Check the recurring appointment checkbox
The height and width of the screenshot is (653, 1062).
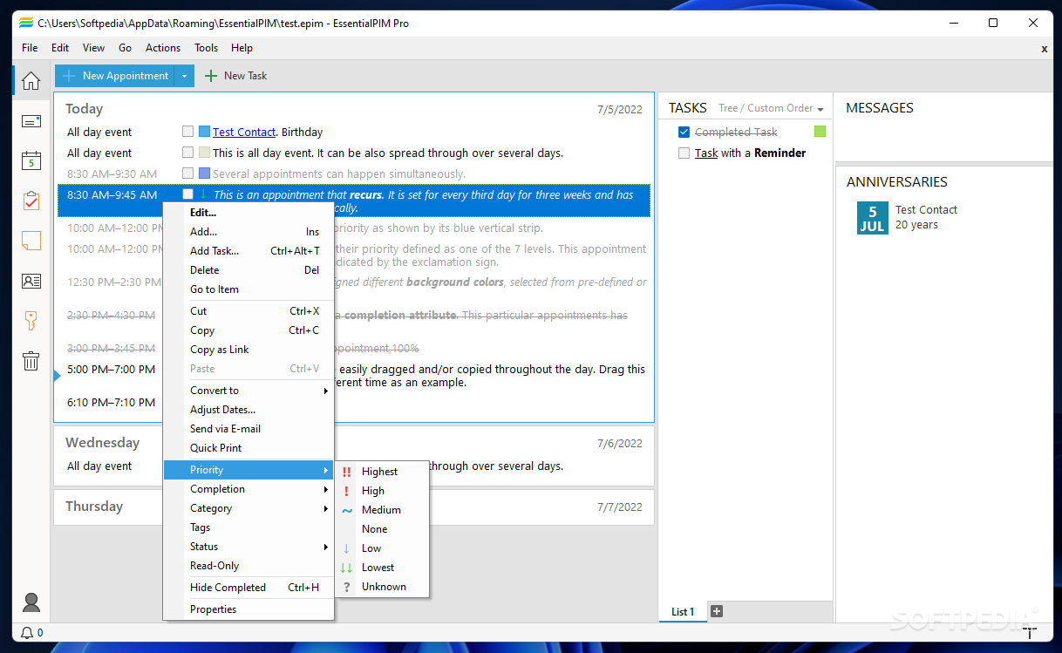tap(187, 194)
